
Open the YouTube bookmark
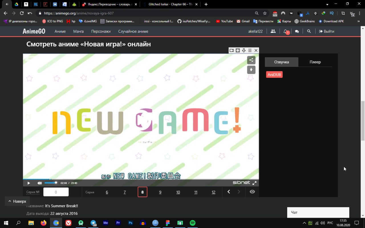(224, 21)
